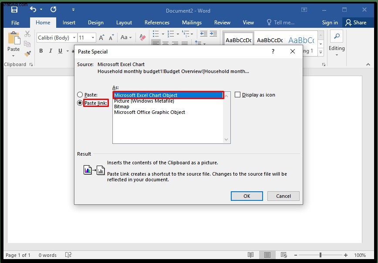Click Increase Indent icon

(x=213, y=33)
